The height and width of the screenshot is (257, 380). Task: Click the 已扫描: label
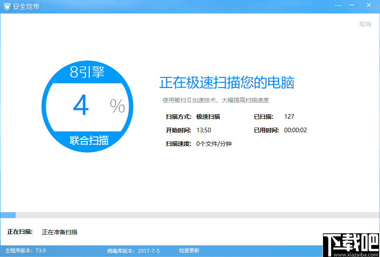pos(263,117)
